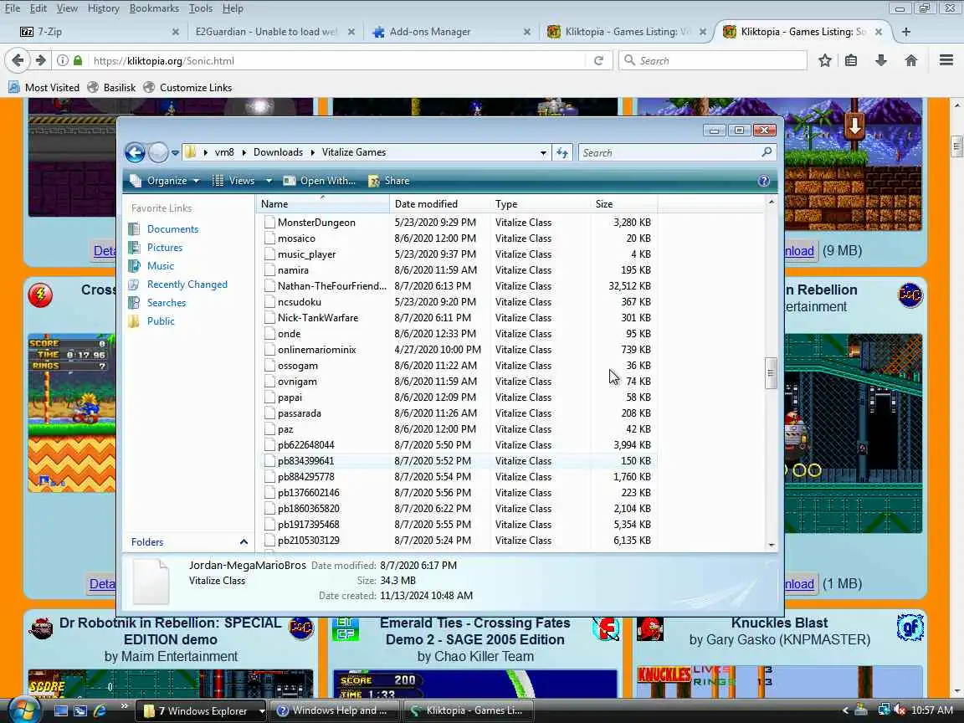
Task: Open a new browser tab
Action: [x=905, y=31]
